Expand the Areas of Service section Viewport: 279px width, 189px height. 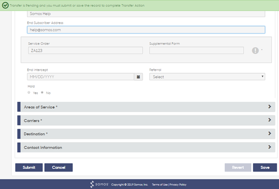[146, 107]
